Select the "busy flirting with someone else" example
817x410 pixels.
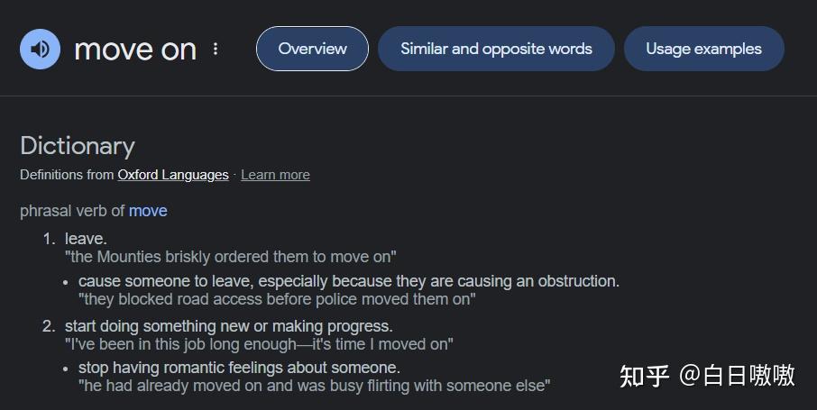tap(315, 386)
